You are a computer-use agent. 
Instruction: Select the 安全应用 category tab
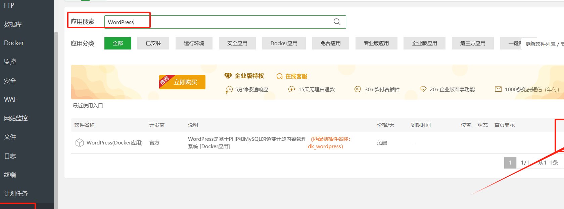[x=237, y=43]
